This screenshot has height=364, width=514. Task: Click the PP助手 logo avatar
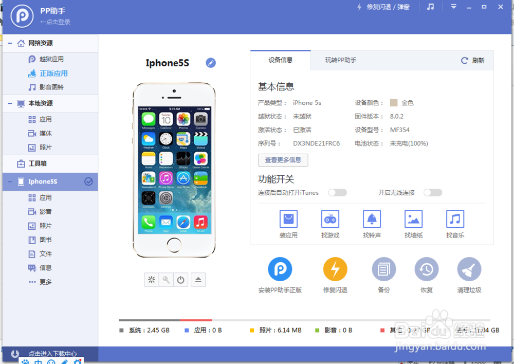22,16
